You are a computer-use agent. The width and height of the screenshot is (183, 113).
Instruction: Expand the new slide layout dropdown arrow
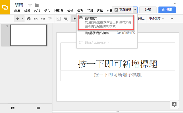pos(23,19)
